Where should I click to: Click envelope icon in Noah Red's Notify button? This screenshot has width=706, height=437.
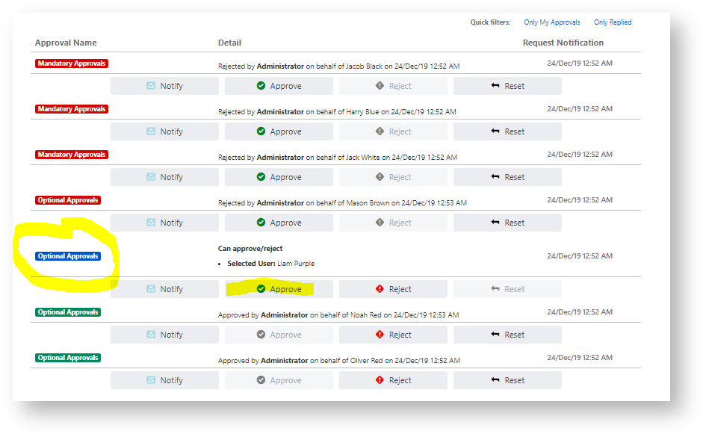(x=151, y=335)
